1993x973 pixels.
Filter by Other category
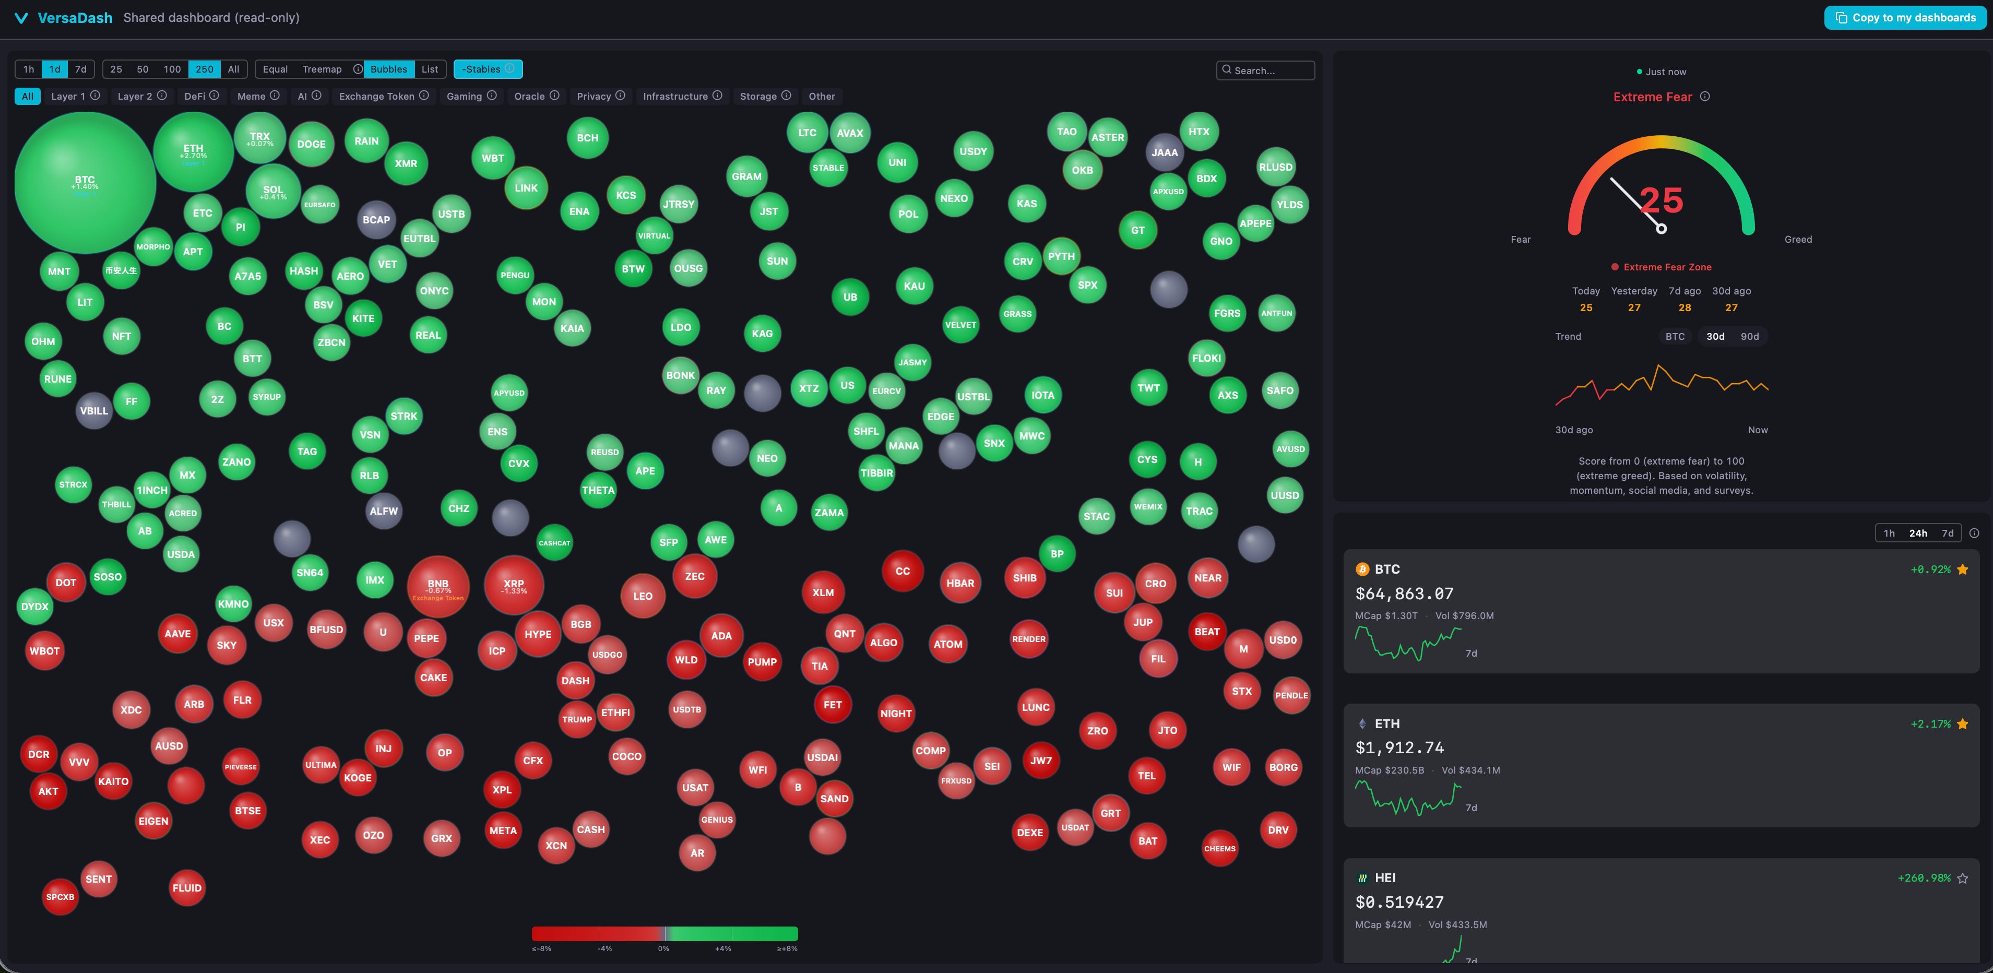[x=822, y=96]
